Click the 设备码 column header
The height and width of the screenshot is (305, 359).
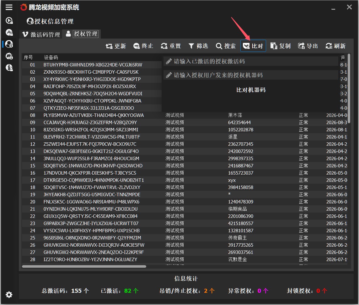point(51,57)
